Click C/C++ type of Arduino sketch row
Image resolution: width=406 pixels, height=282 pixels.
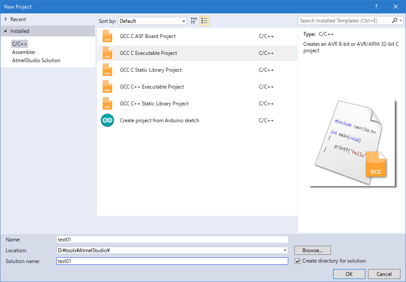266,120
